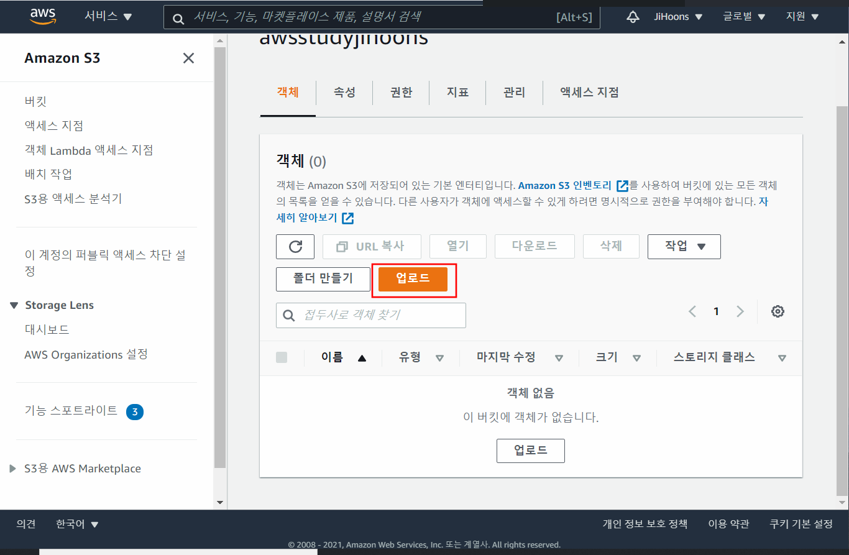Viewport: 849px width, 555px height.
Task: Click the AWS services search field
Action: [x=382, y=17]
